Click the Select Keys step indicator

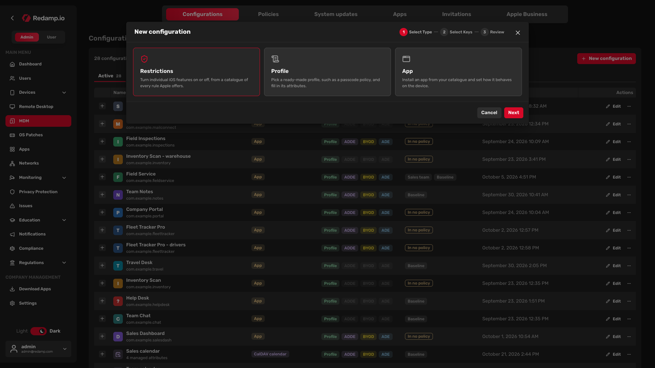[456, 32]
